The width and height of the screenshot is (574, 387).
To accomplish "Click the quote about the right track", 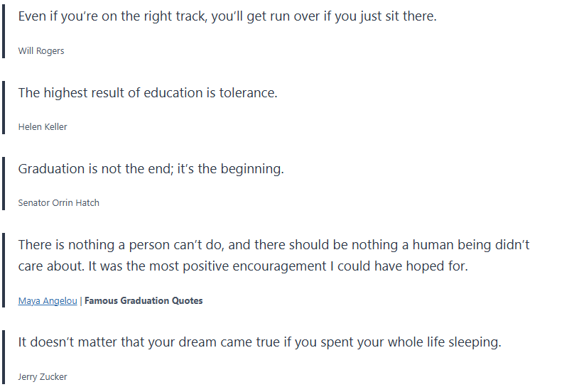I will click(x=227, y=16).
